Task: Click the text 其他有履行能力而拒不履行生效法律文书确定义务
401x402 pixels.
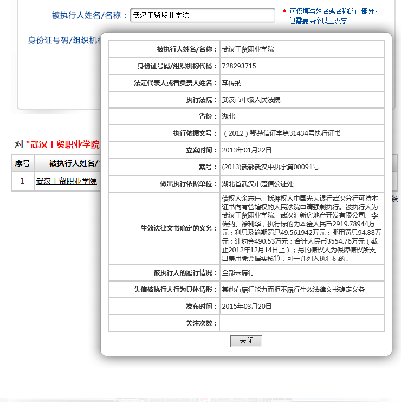Action: 293,290
